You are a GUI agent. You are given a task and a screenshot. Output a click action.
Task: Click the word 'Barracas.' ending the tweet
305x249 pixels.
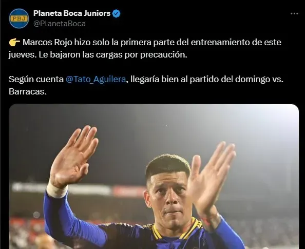coord(28,91)
